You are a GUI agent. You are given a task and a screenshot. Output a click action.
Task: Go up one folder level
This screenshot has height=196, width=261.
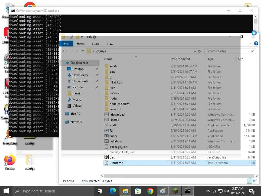click(x=83, y=51)
